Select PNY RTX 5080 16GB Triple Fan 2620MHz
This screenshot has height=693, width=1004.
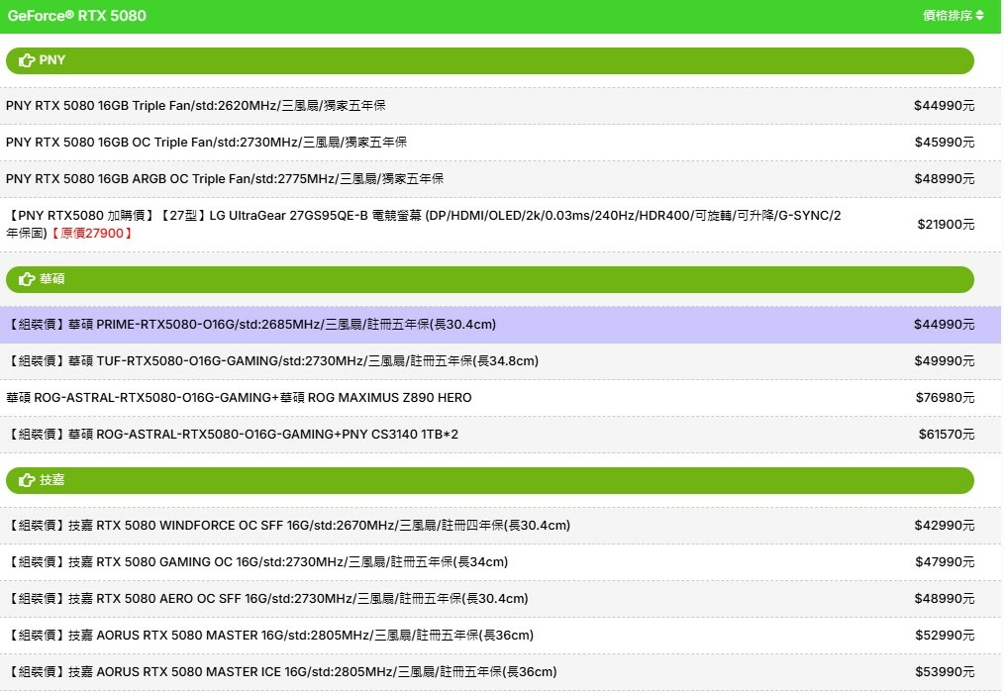tap(500, 106)
